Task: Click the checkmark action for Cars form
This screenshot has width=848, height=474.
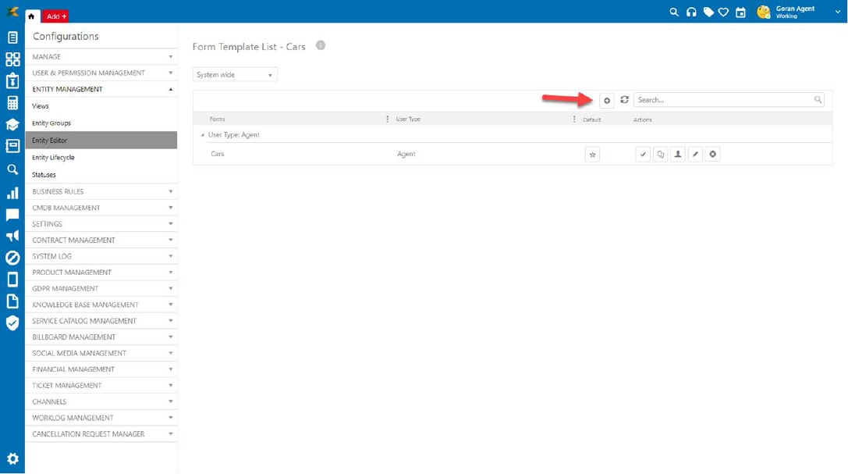Action: [x=643, y=155]
